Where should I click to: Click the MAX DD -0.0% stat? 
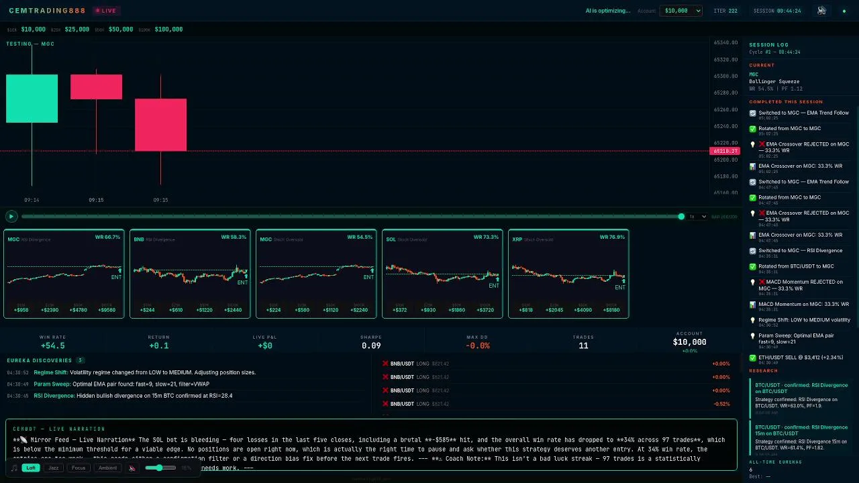click(477, 342)
